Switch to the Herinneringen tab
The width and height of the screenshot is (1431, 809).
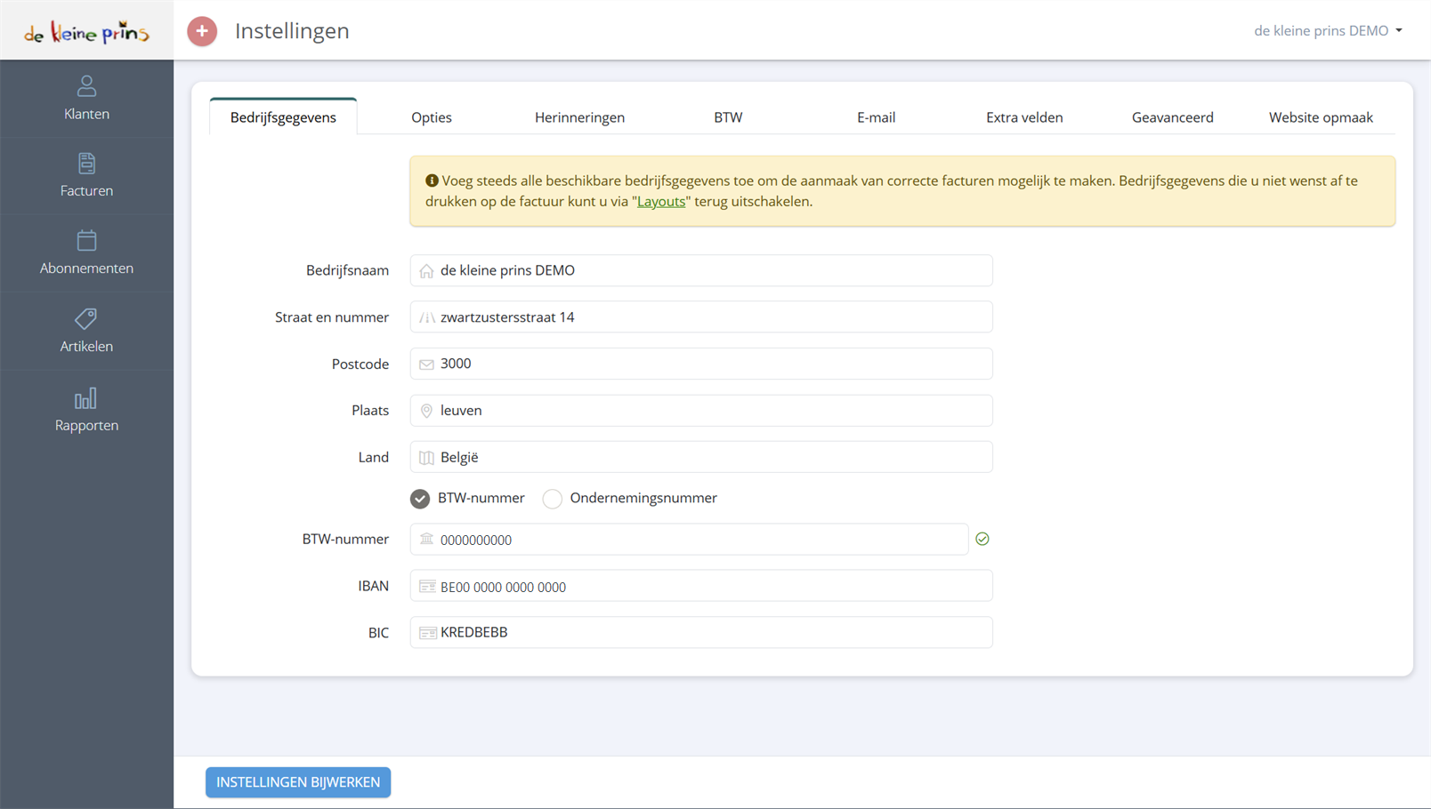click(579, 117)
